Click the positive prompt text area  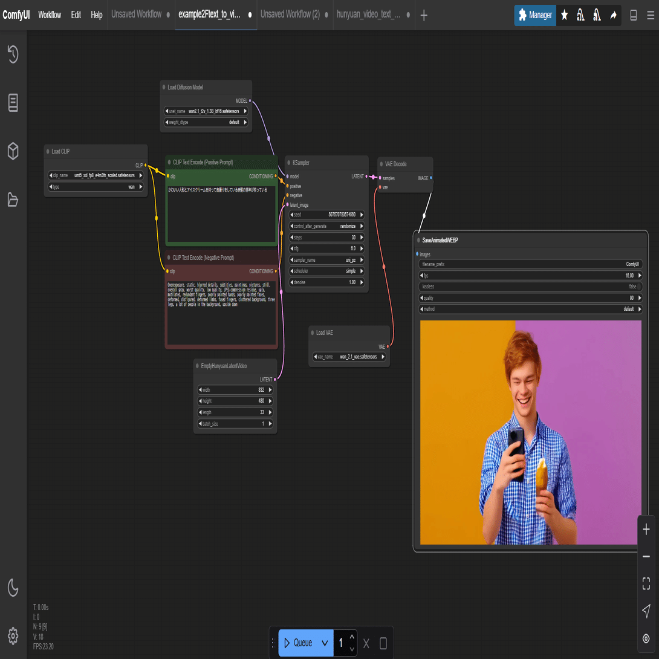tap(221, 213)
